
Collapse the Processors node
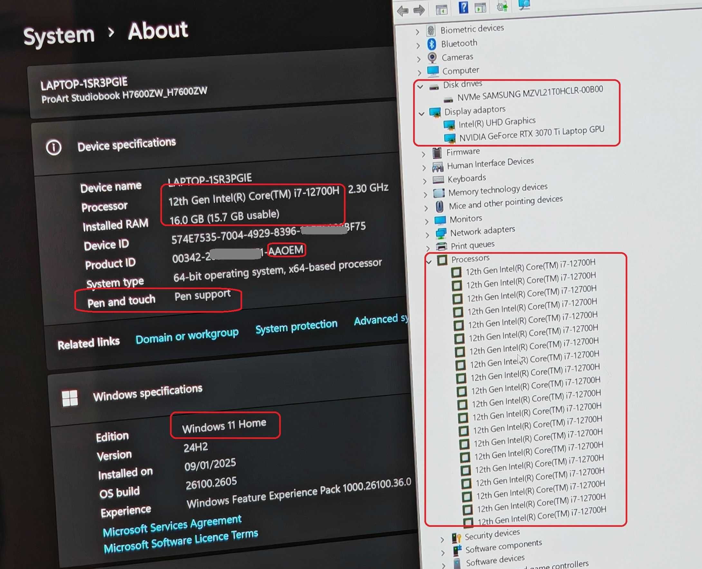pos(429,262)
